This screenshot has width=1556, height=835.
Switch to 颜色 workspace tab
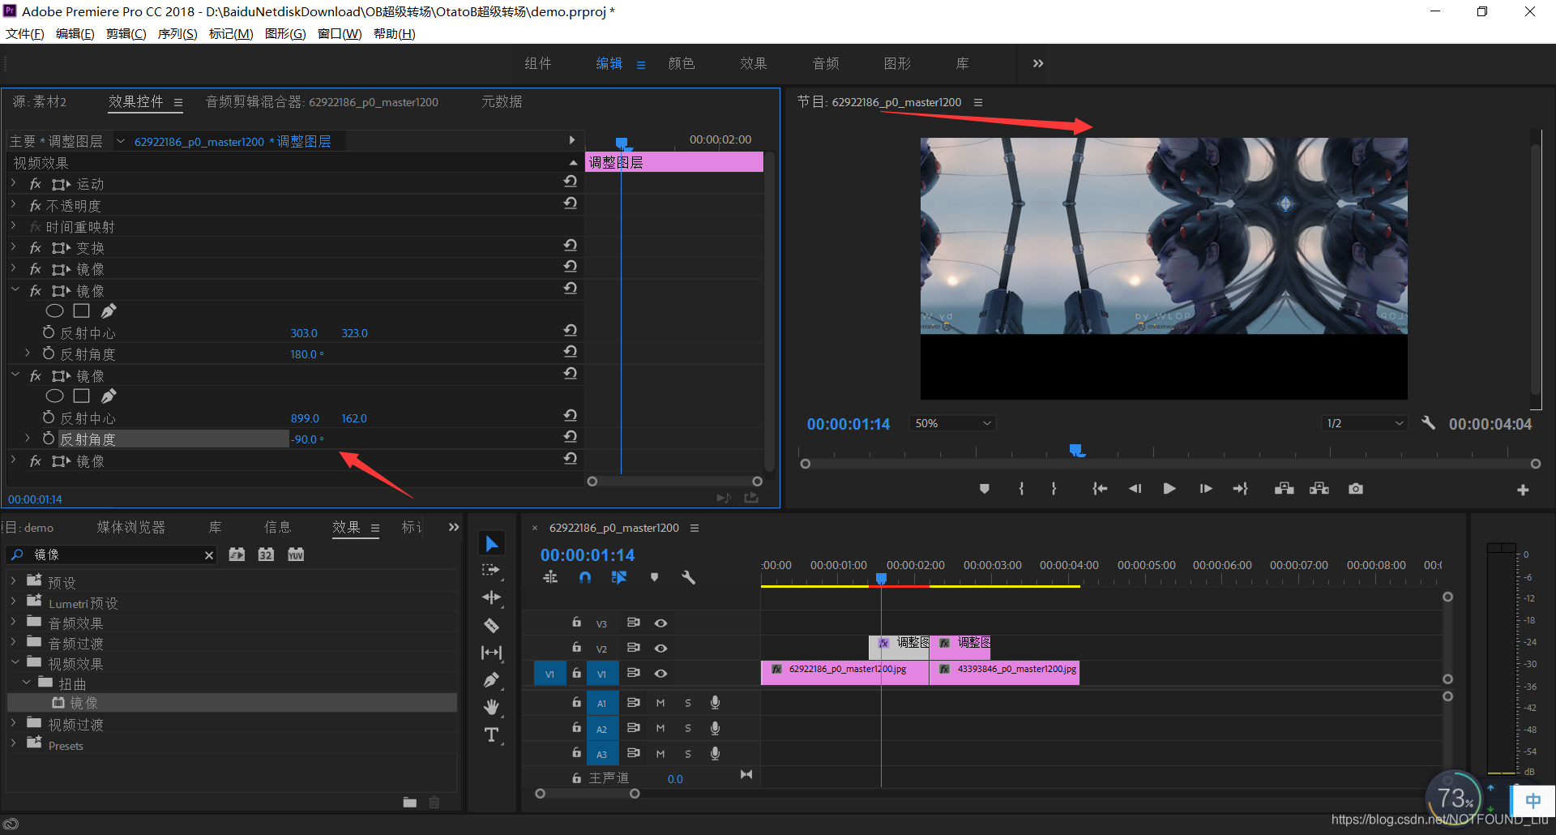[x=682, y=63]
